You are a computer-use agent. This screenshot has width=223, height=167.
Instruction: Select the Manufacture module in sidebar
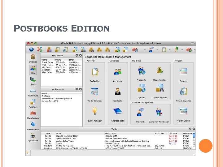pos(33,115)
